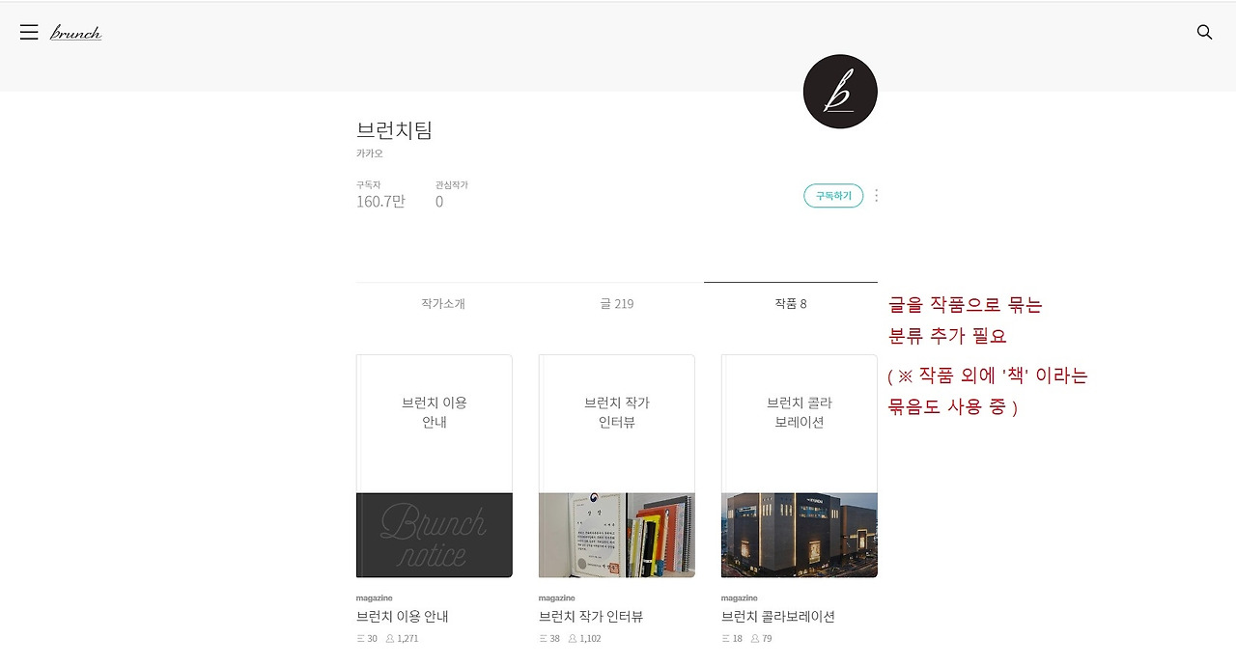
Task: Click the 1,271 subscriber count text
Action: click(x=402, y=639)
